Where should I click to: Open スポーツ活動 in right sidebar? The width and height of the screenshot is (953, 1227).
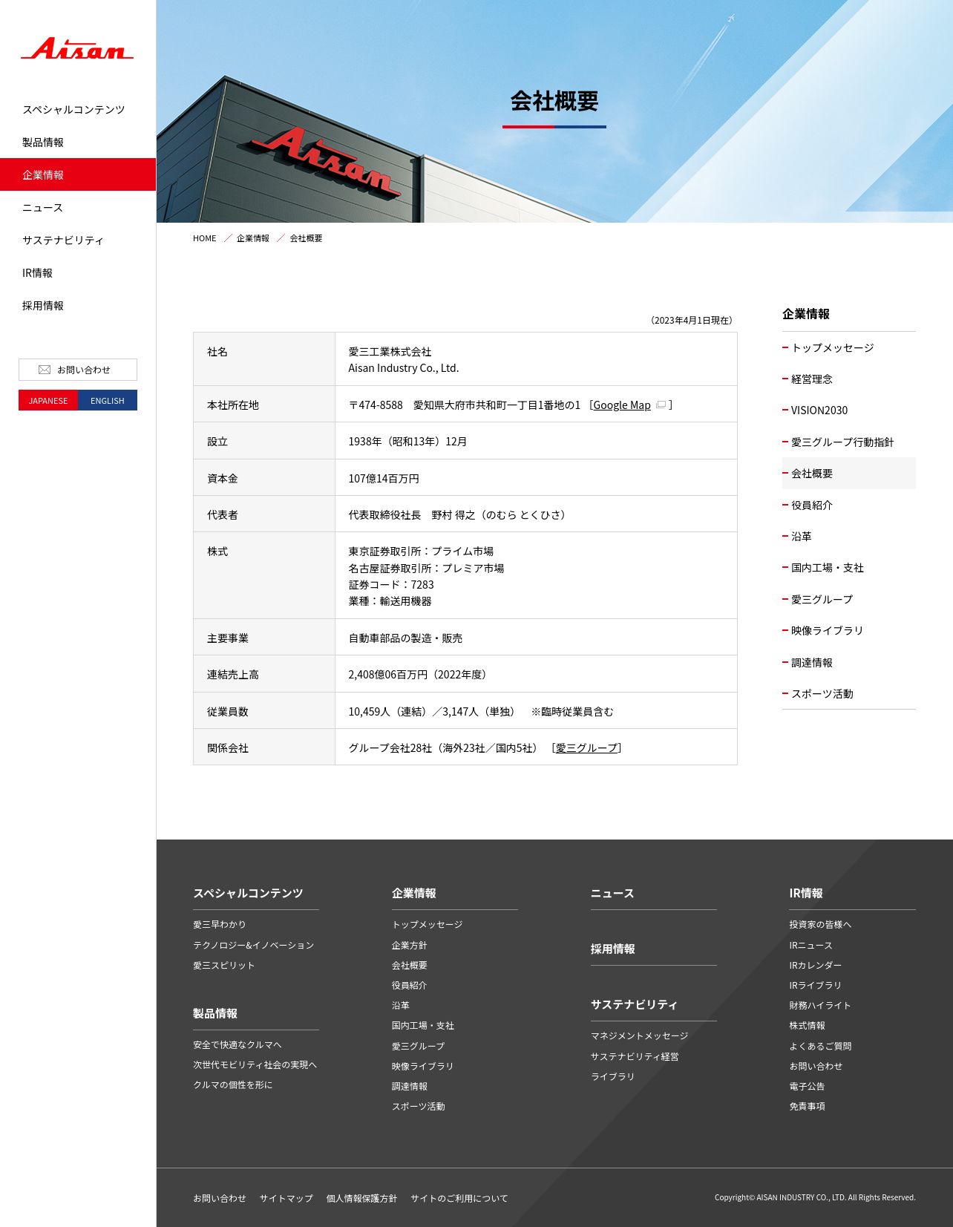(x=849, y=693)
